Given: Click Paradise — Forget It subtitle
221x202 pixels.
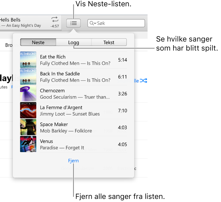Looking at the screenshot, I should 62,148.
